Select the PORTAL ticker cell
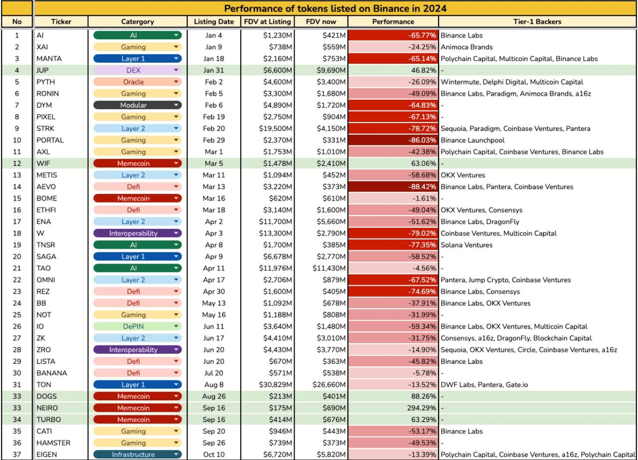 [61, 140]
